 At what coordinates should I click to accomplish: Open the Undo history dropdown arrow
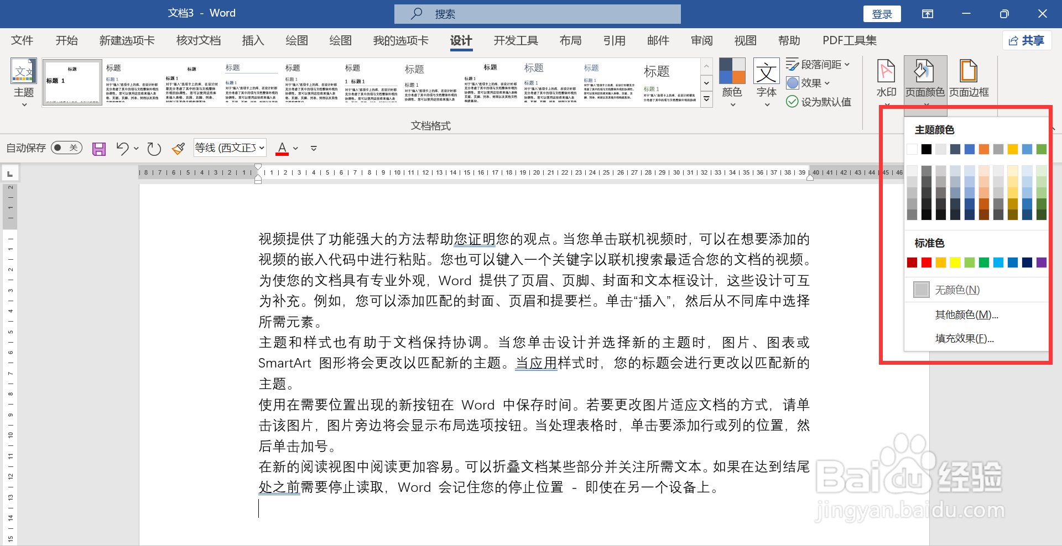point(136,148)
